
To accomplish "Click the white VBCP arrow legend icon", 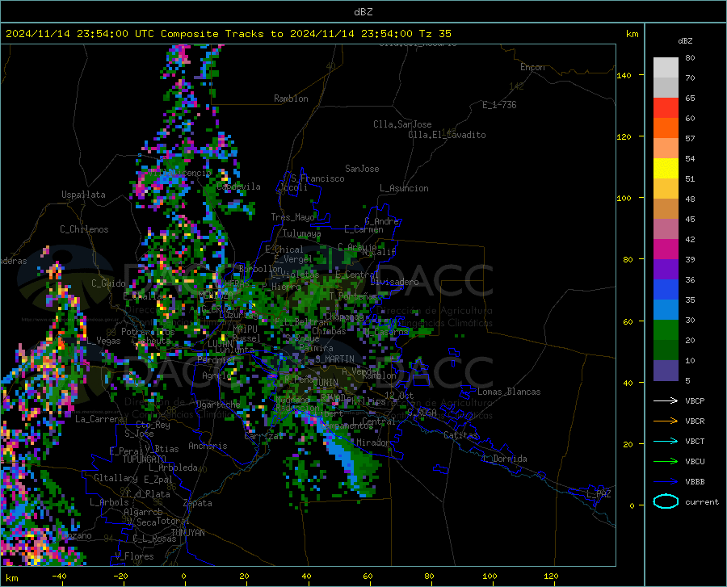I will 666,400.
